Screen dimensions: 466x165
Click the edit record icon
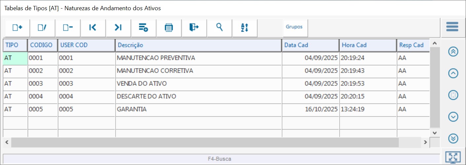tap(42, 28)
